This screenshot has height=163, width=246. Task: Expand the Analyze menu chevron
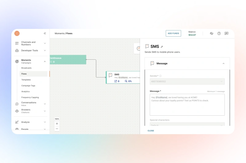pos(45,122)
